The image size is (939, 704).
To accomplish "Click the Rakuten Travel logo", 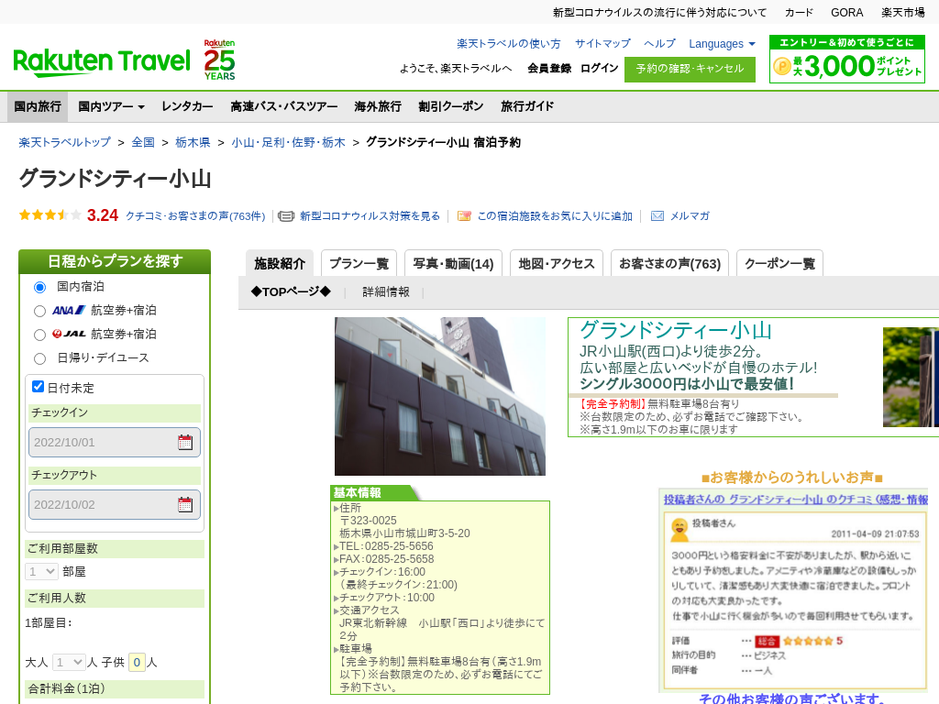I will pyautogui.click(x=101, y=61).
